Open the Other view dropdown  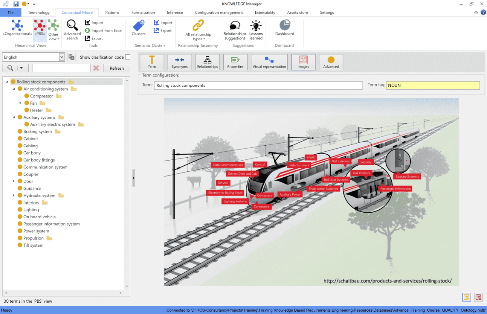pyautogui.click(x=54, y=30)
